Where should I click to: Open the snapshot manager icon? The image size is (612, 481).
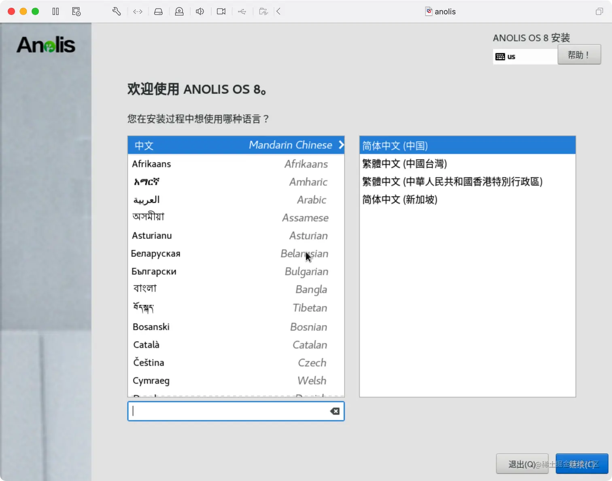[x=76, y=11]
